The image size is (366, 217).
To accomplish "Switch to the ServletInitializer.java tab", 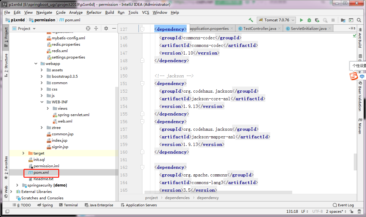I will (x=308, y=29).
